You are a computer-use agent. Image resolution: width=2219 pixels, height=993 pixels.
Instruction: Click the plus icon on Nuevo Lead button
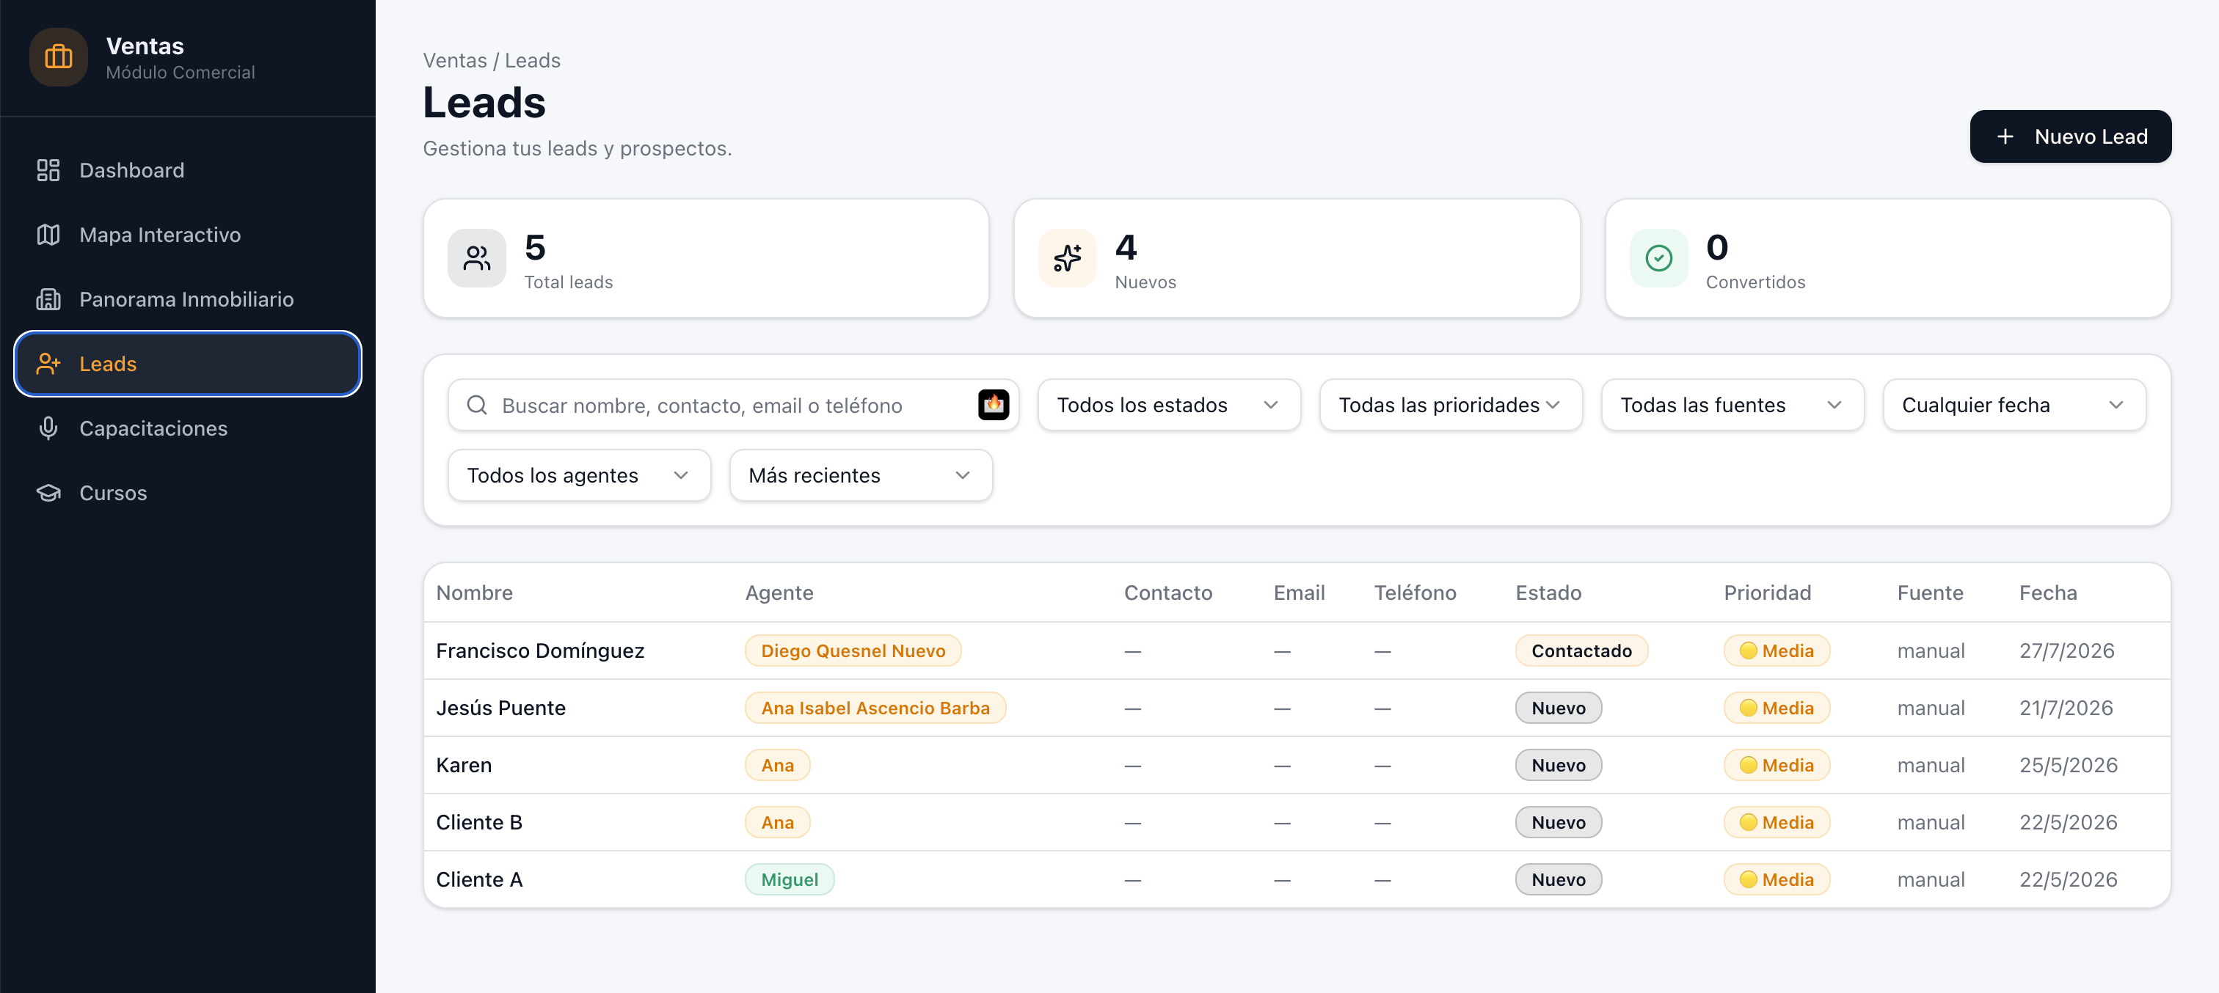tap(2005, 137)
